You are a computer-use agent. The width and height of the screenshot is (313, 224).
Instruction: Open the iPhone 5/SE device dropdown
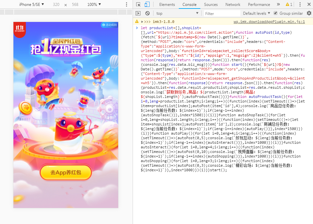[x=31, y=4]
